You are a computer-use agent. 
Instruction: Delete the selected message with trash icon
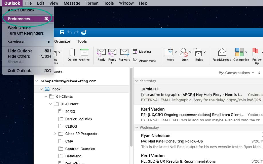[72, 52]
